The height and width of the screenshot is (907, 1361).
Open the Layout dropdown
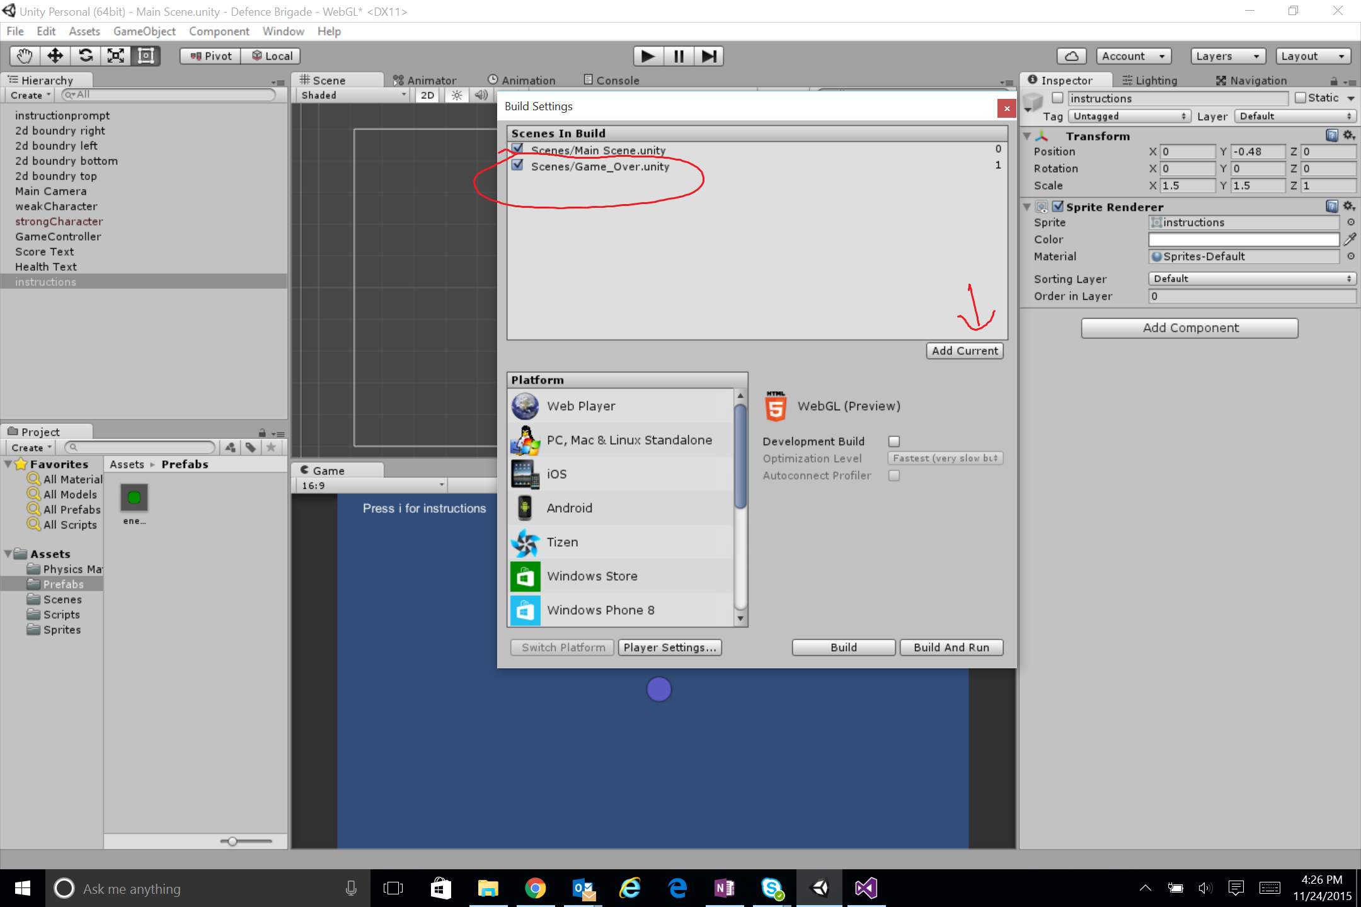point(1313,56)
